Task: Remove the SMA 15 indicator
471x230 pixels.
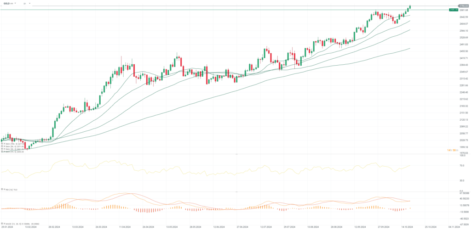Action: click(5, 152)
